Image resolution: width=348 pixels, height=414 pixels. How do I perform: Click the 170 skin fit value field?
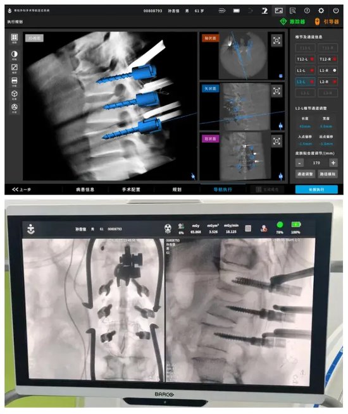(316, 163)
